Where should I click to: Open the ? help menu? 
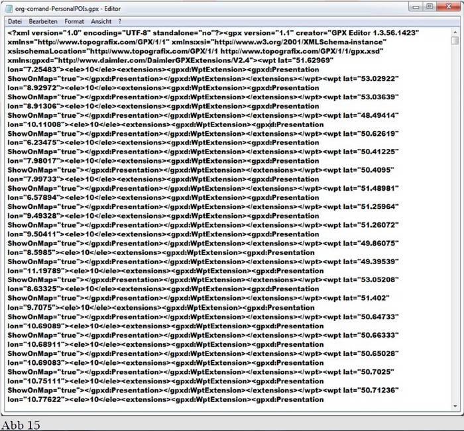(120, 21)
